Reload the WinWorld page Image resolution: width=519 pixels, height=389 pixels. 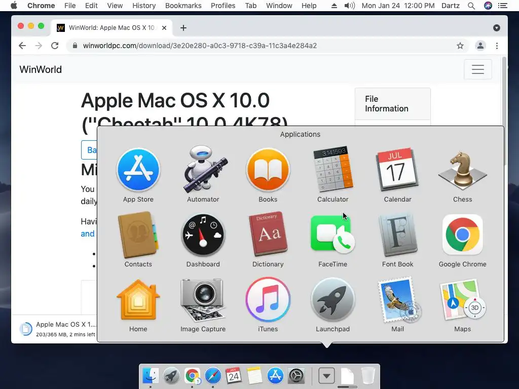click(x=55, y=46)
